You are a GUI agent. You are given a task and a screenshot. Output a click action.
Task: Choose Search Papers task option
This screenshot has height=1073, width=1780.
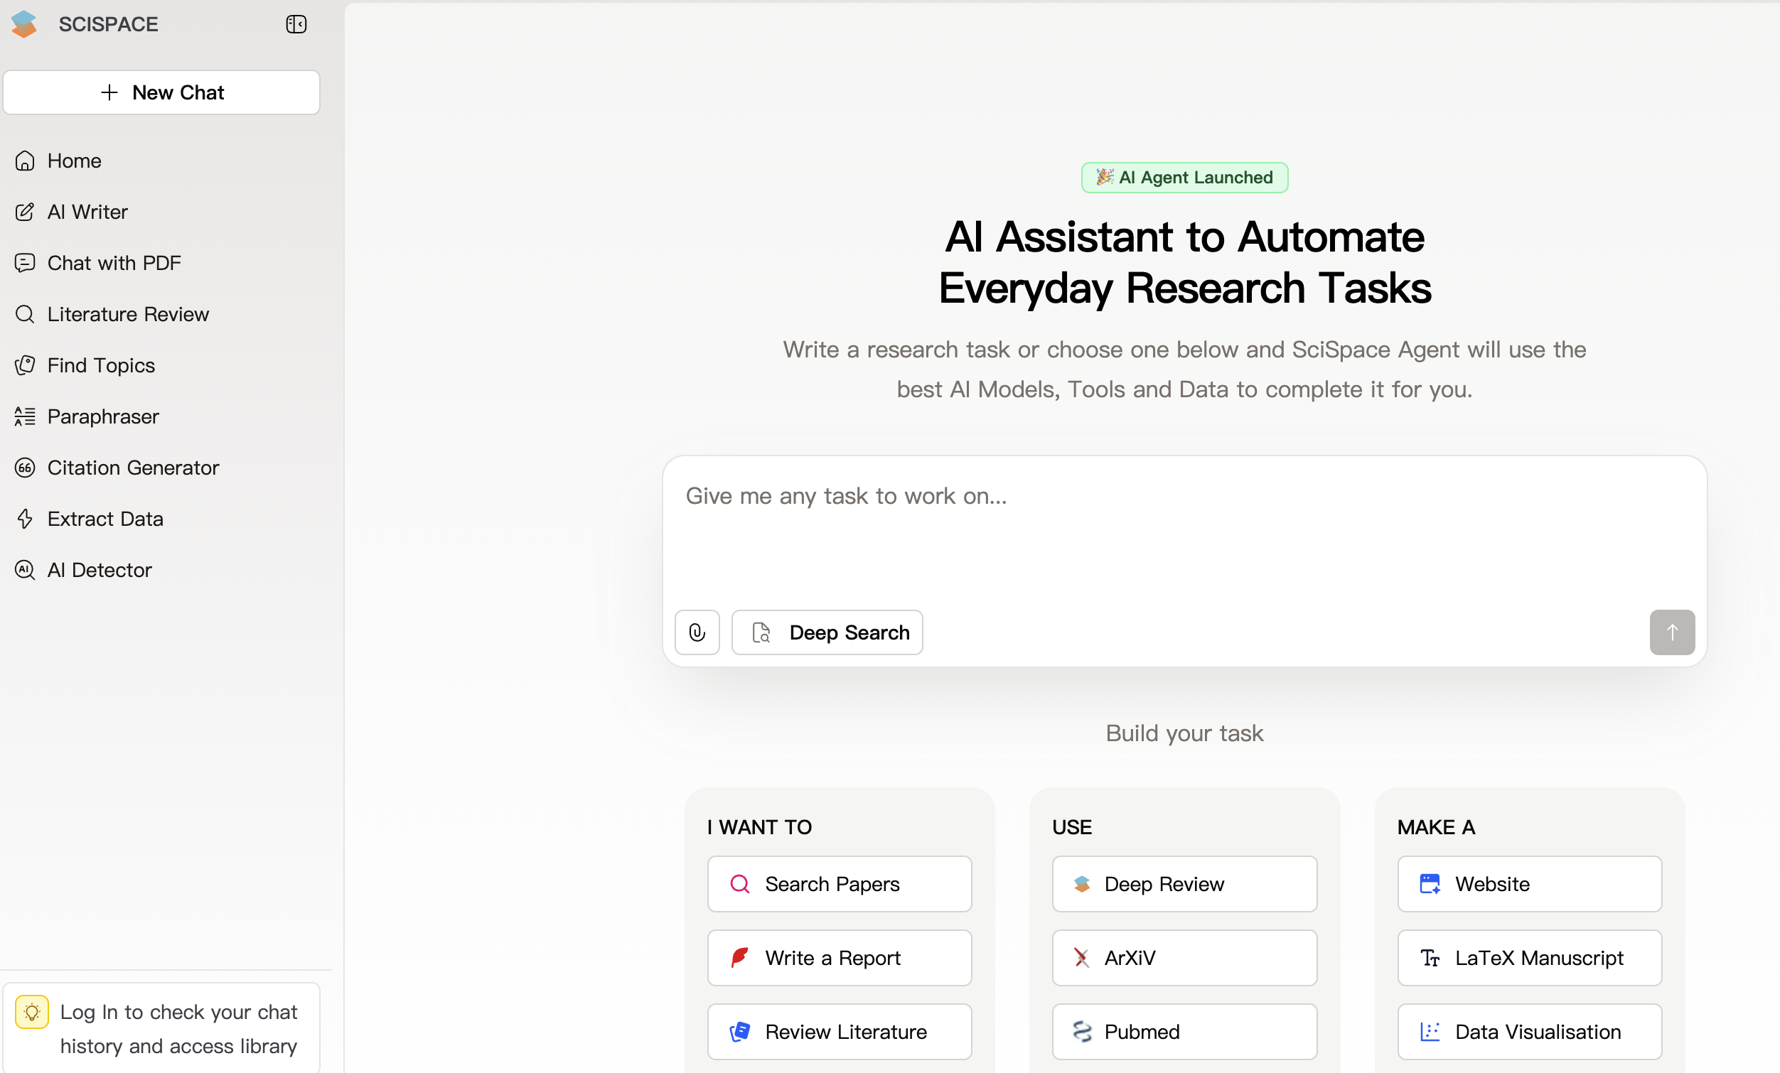839,884
